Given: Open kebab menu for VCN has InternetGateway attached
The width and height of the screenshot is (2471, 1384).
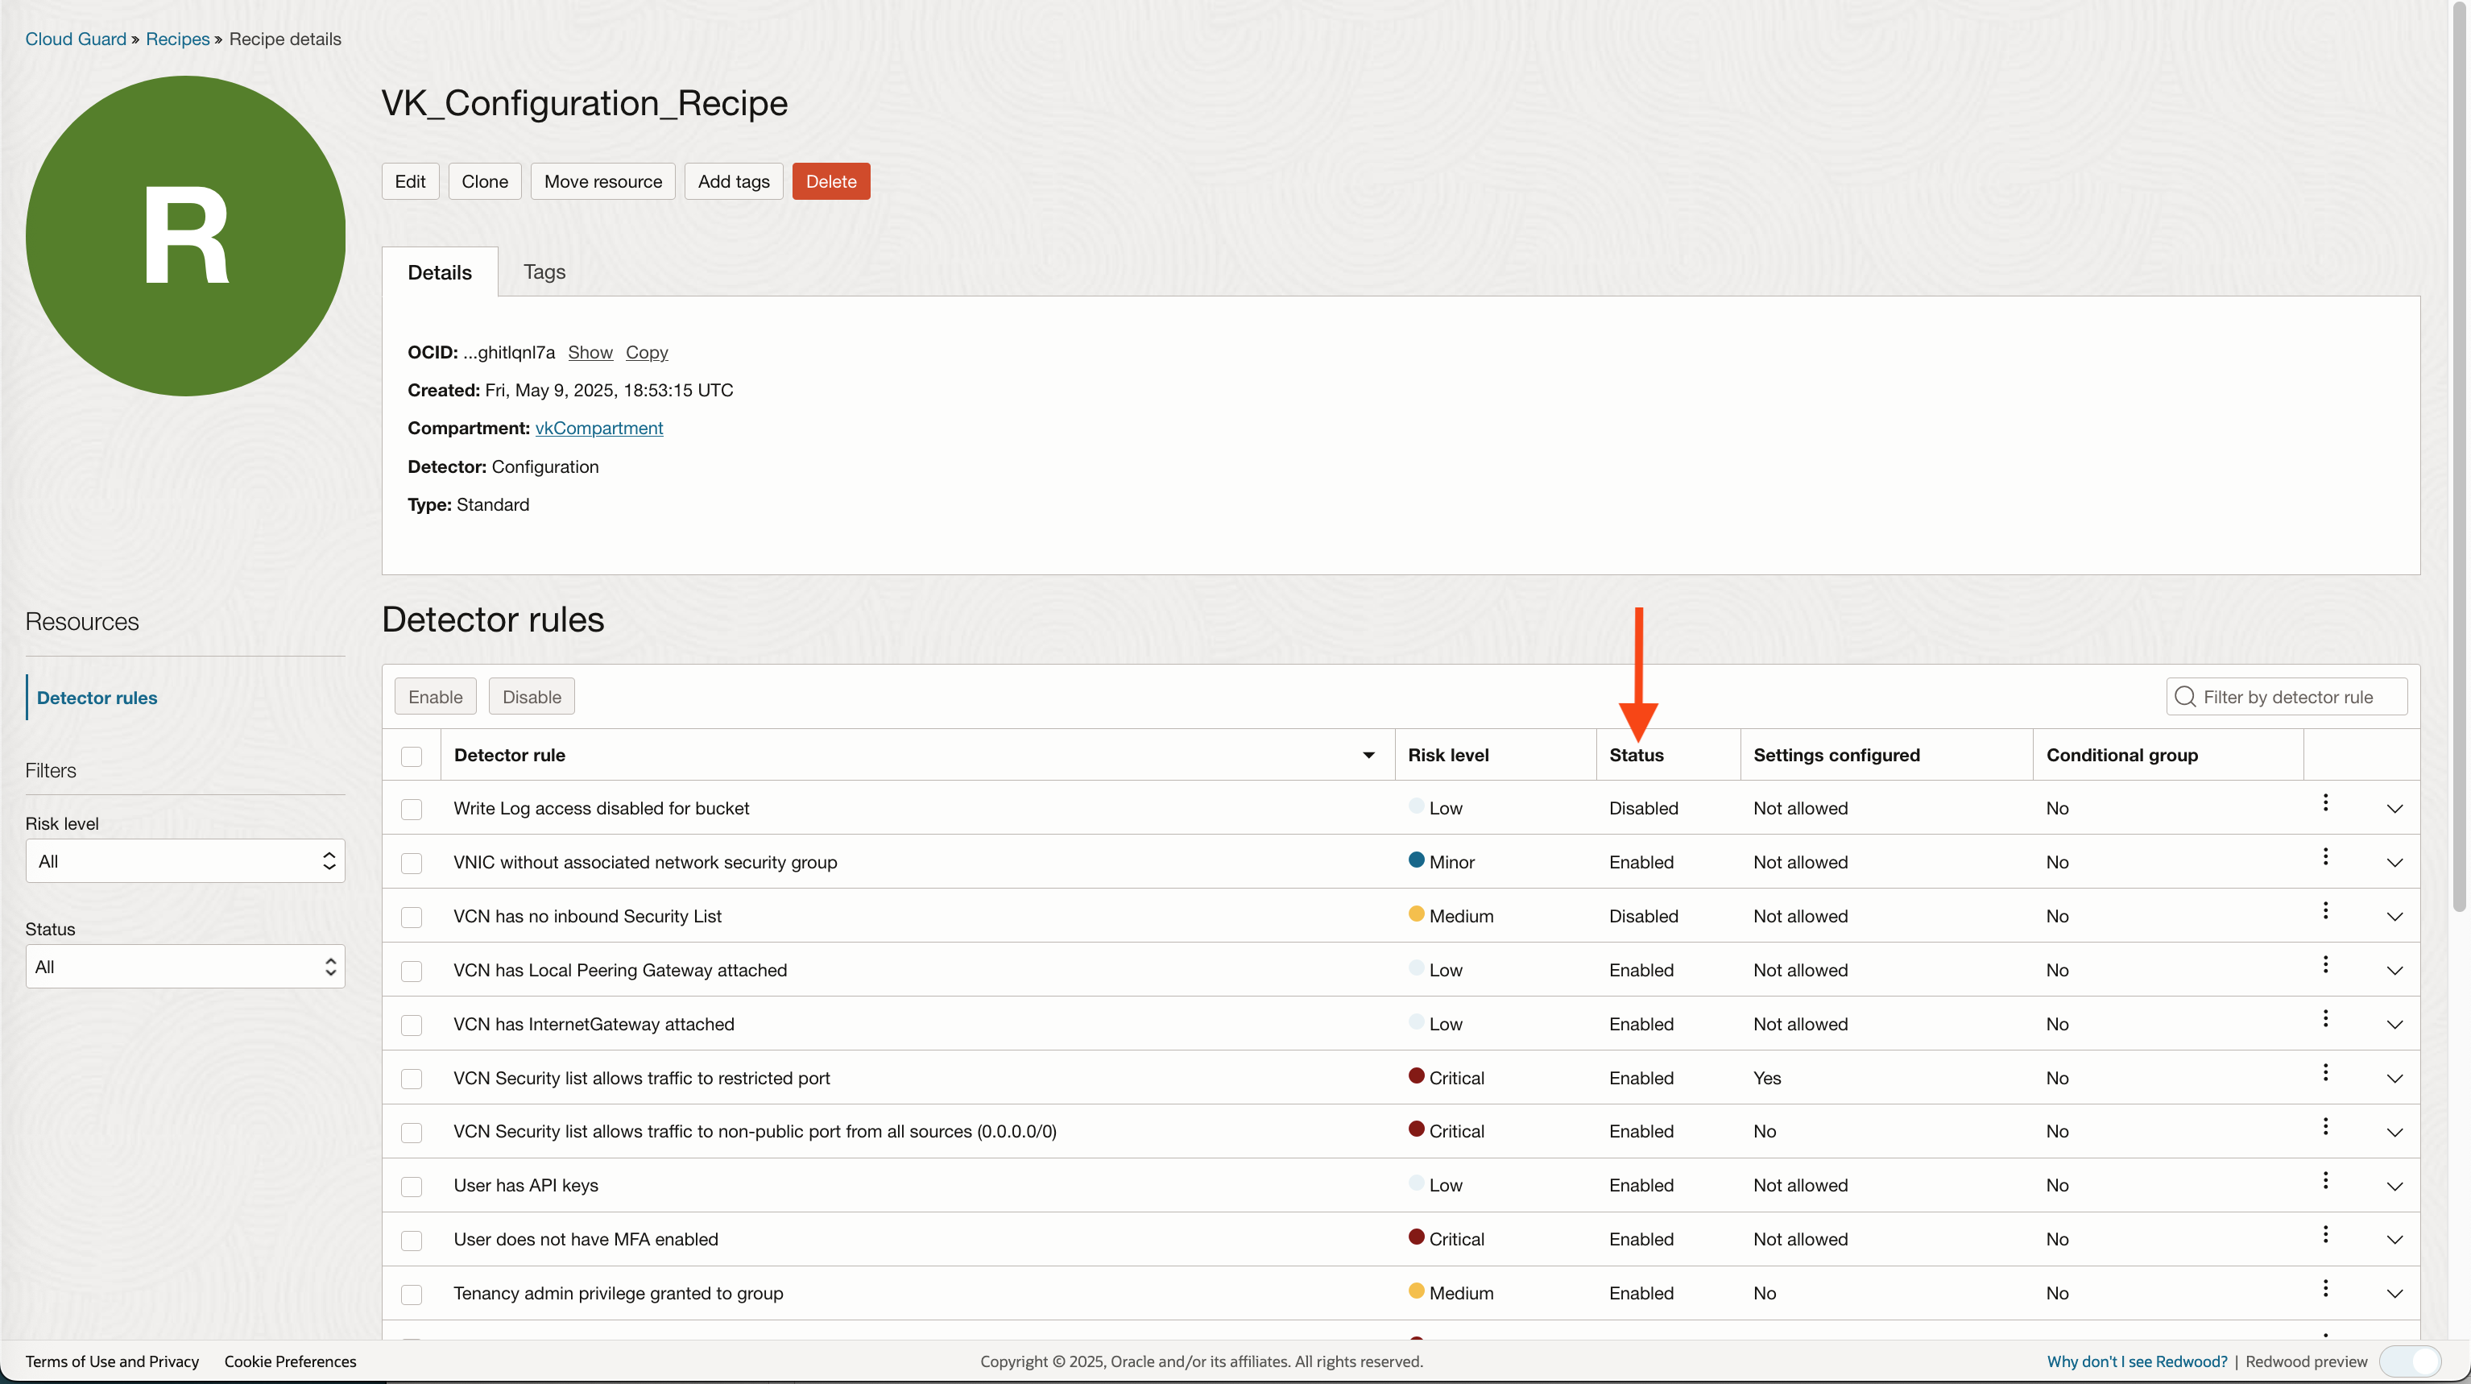Looking at the screenshot, I should tap(2325, 1018).
